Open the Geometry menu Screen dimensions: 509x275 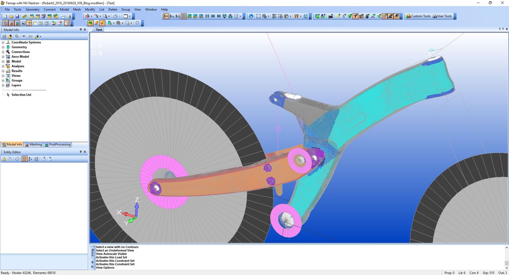point(33,9)
